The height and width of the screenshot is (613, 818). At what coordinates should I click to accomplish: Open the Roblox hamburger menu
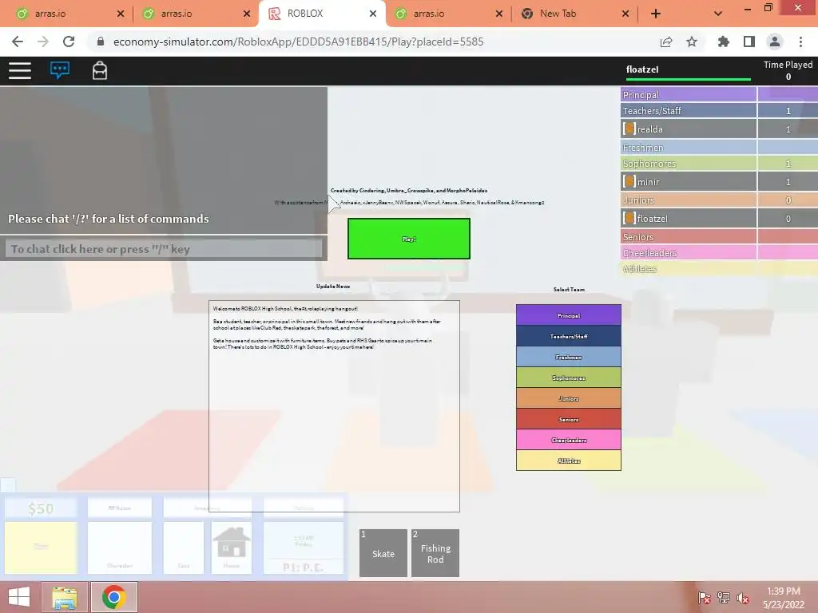[x=20, y=70]
